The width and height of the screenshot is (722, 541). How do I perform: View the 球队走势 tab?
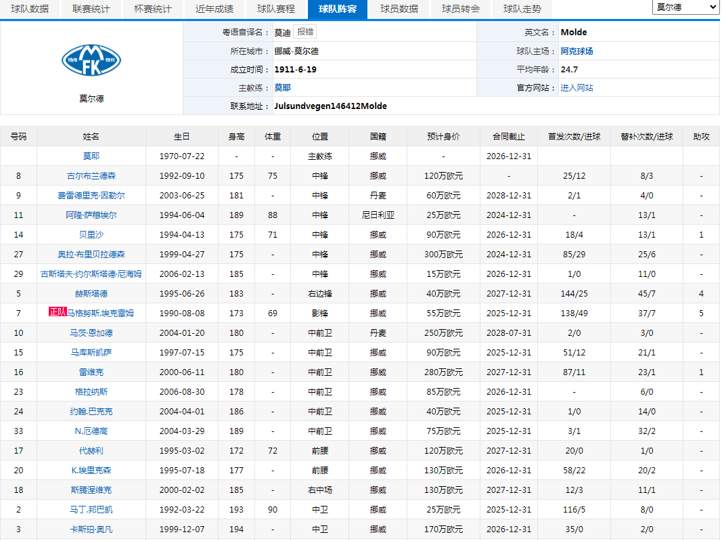pos(522,9)
